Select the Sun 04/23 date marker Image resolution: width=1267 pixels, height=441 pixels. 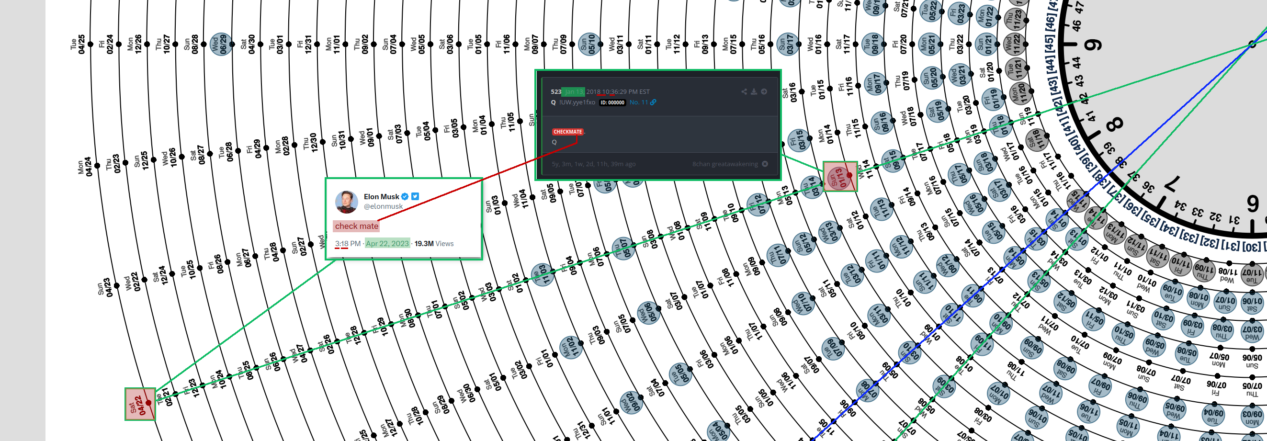105,289
